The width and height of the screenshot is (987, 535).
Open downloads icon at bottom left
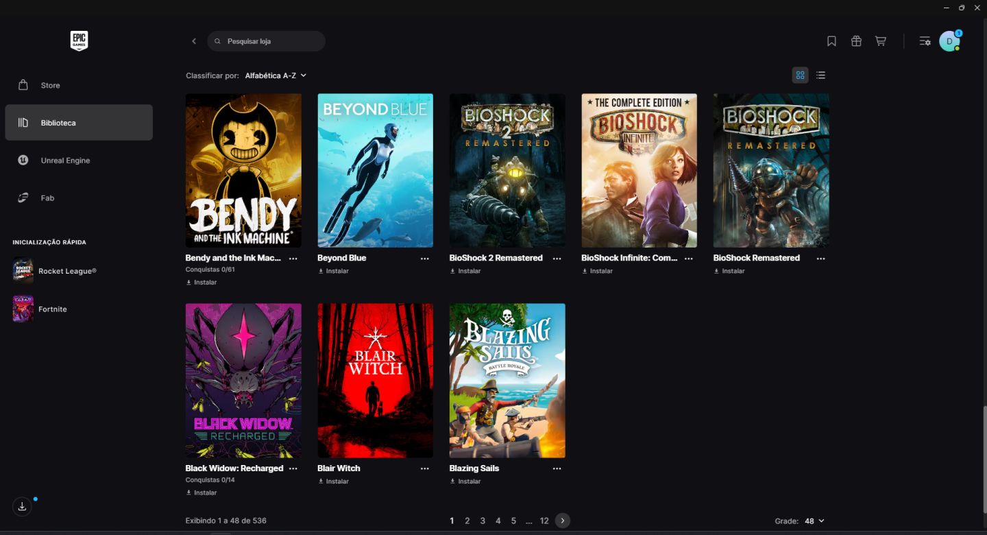22,507
